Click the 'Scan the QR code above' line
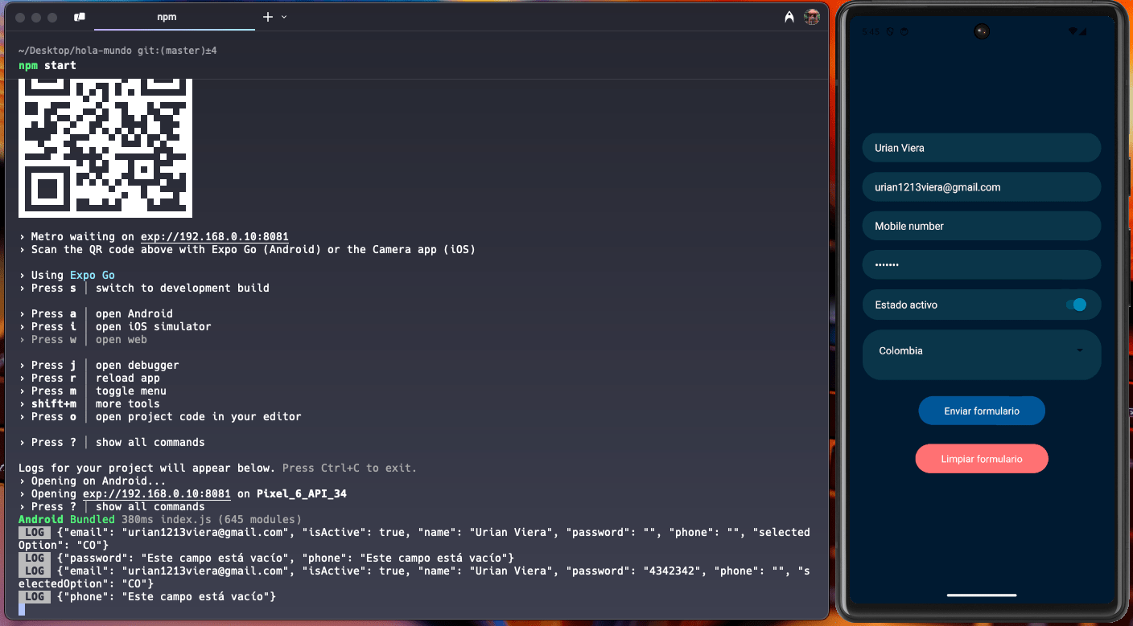The image size is (1133, 626). [247, 250]
